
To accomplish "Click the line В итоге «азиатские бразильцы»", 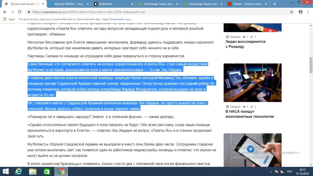I will [119, 164].
